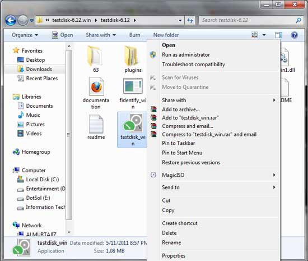
Task: Open Downloads in the sidebar
Action: click(35, 69)
